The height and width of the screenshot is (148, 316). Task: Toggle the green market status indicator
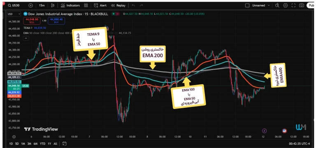114,14
